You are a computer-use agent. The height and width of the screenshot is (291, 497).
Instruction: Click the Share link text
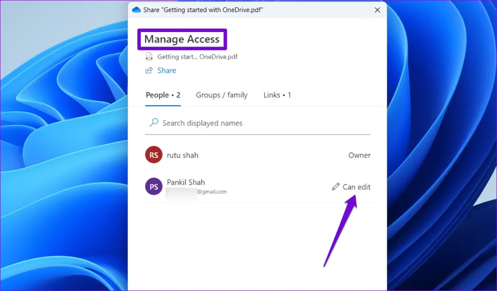(166, 70)
